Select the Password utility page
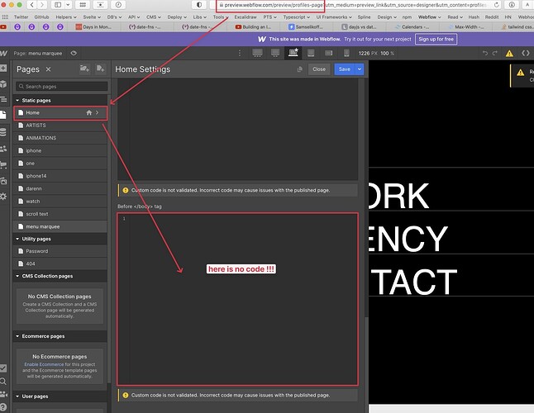 point(60,251)
